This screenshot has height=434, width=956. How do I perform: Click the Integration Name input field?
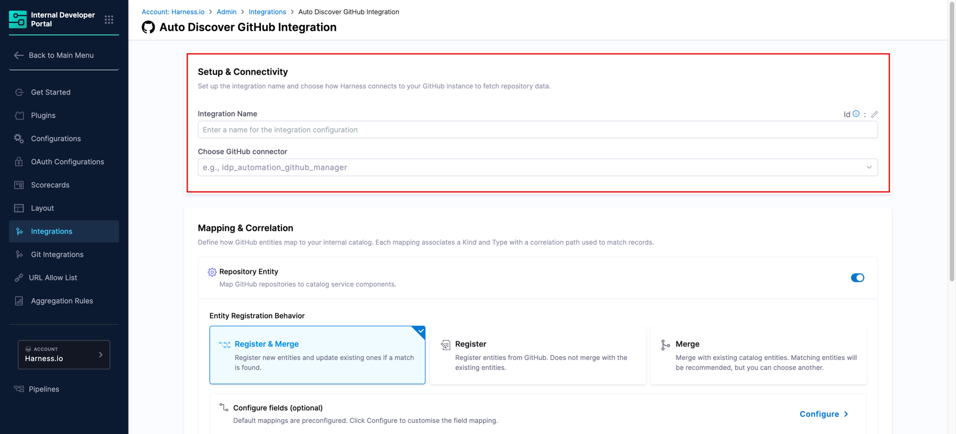537,130
